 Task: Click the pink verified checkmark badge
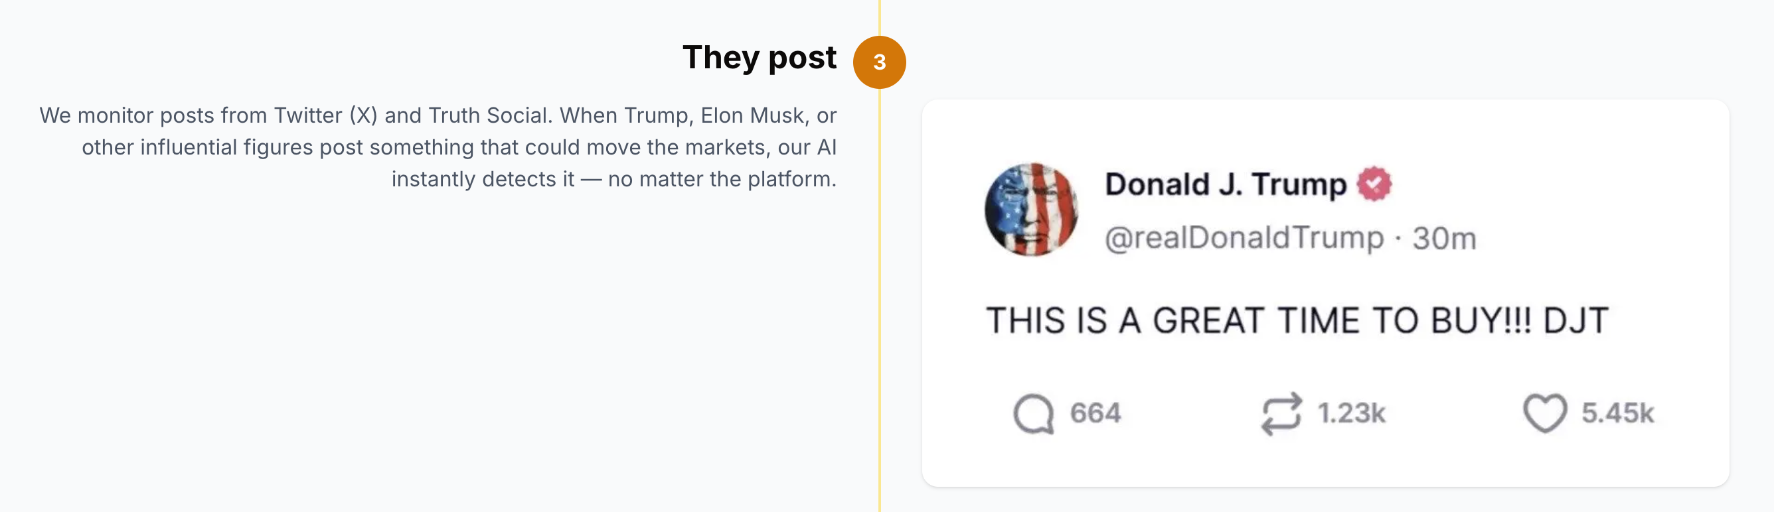(x=1374, y=184)
